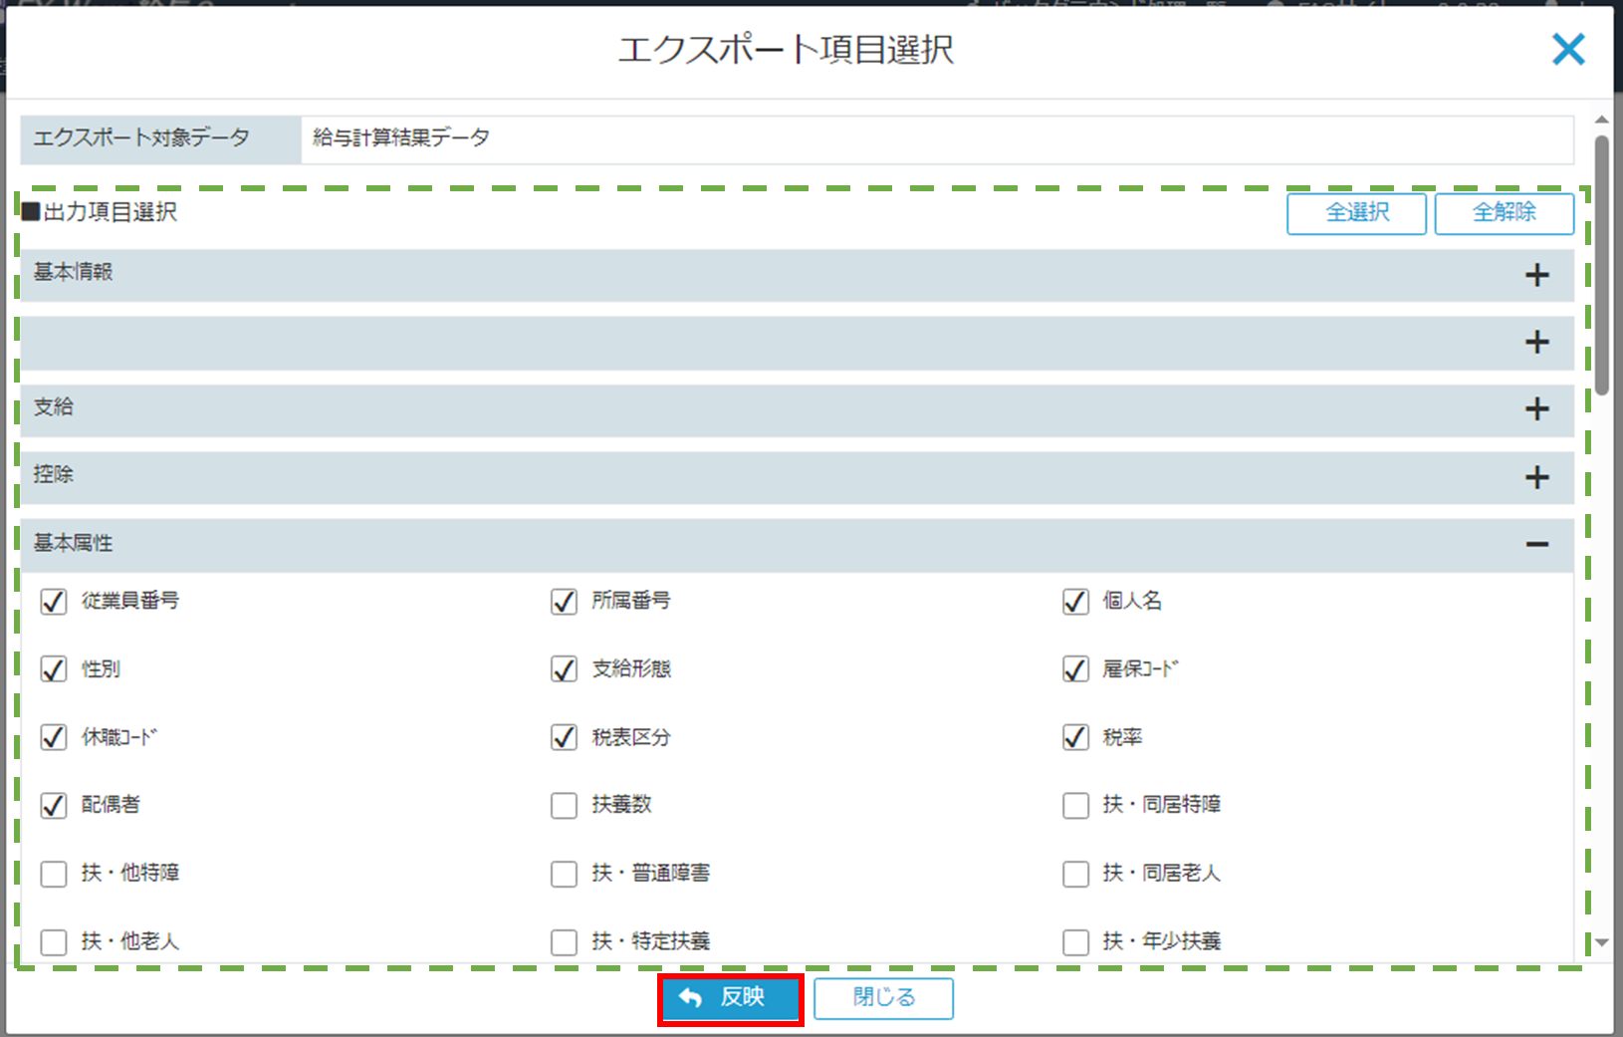Viewport: 1623px width, 1037px height.
Task: Enable the 扶養数 checkbox
Action: [565, 805]
